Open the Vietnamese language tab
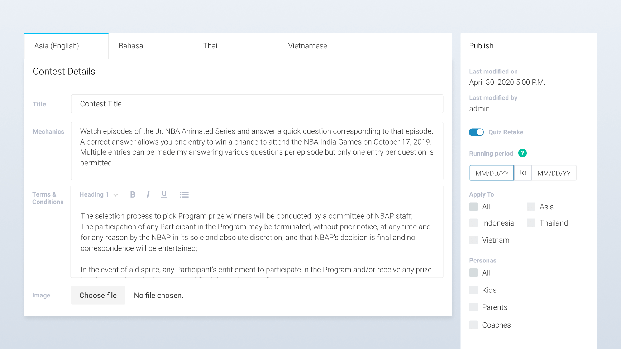This screenshot has height=349, width=621. point(307,46)
